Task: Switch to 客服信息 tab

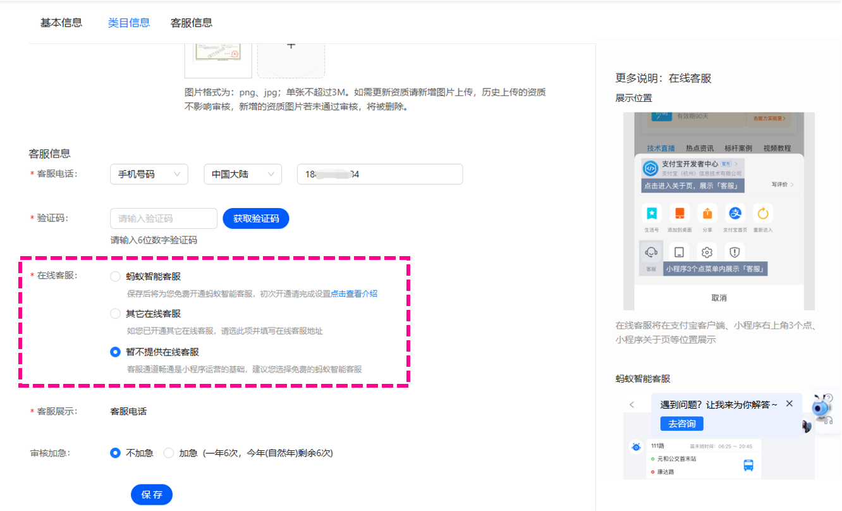Action: click(x=192, y=23)
